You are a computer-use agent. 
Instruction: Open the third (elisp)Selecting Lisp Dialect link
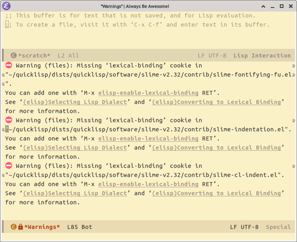point(75,193)
